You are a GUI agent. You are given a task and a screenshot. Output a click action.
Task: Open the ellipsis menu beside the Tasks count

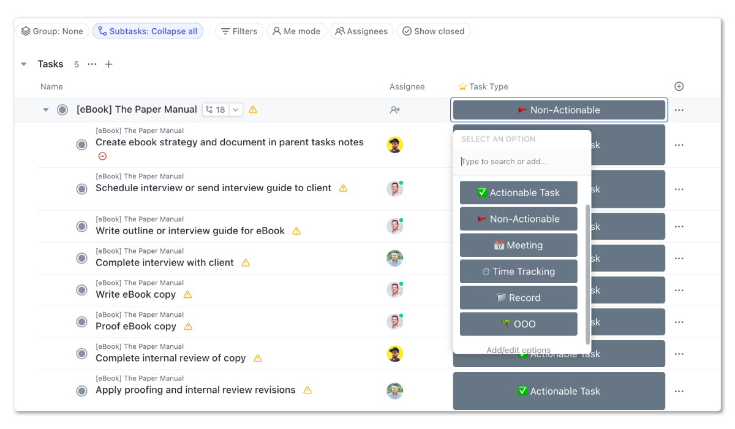91,64
